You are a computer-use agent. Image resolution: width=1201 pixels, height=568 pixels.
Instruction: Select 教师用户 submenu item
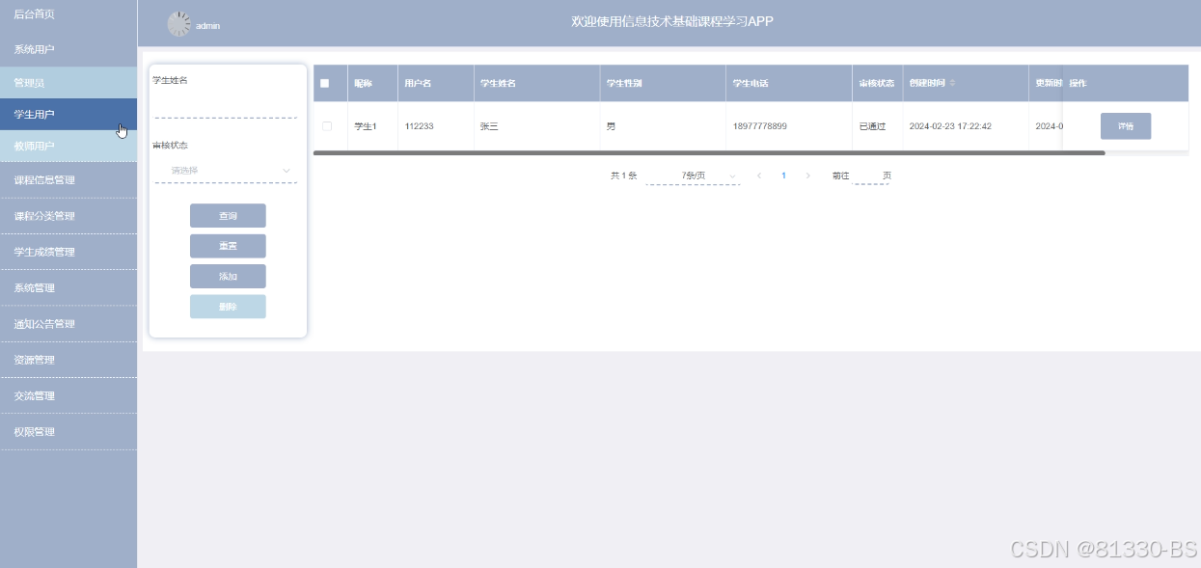coord(68,147)
